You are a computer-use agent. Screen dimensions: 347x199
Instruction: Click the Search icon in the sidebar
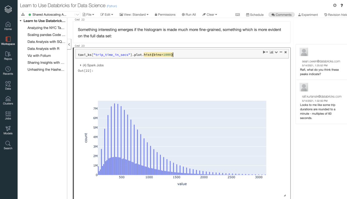click(x=8, y=145)
